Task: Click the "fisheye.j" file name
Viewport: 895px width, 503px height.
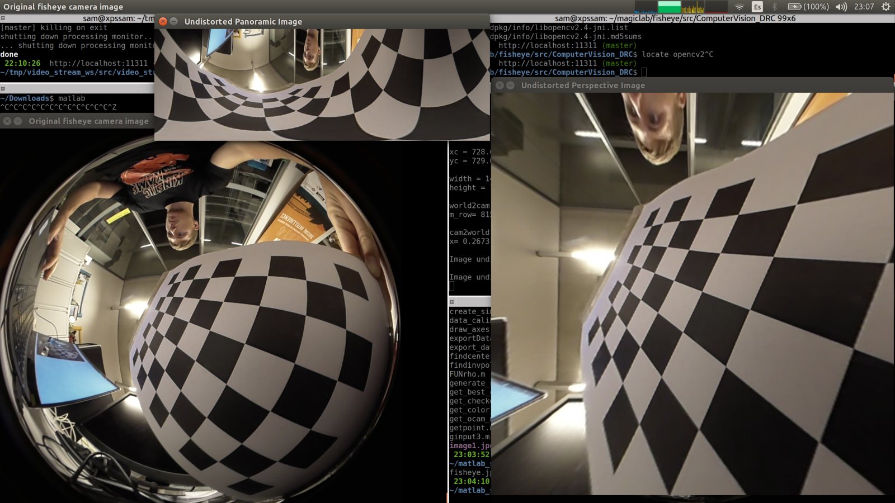Action: [x=470, y=472]
